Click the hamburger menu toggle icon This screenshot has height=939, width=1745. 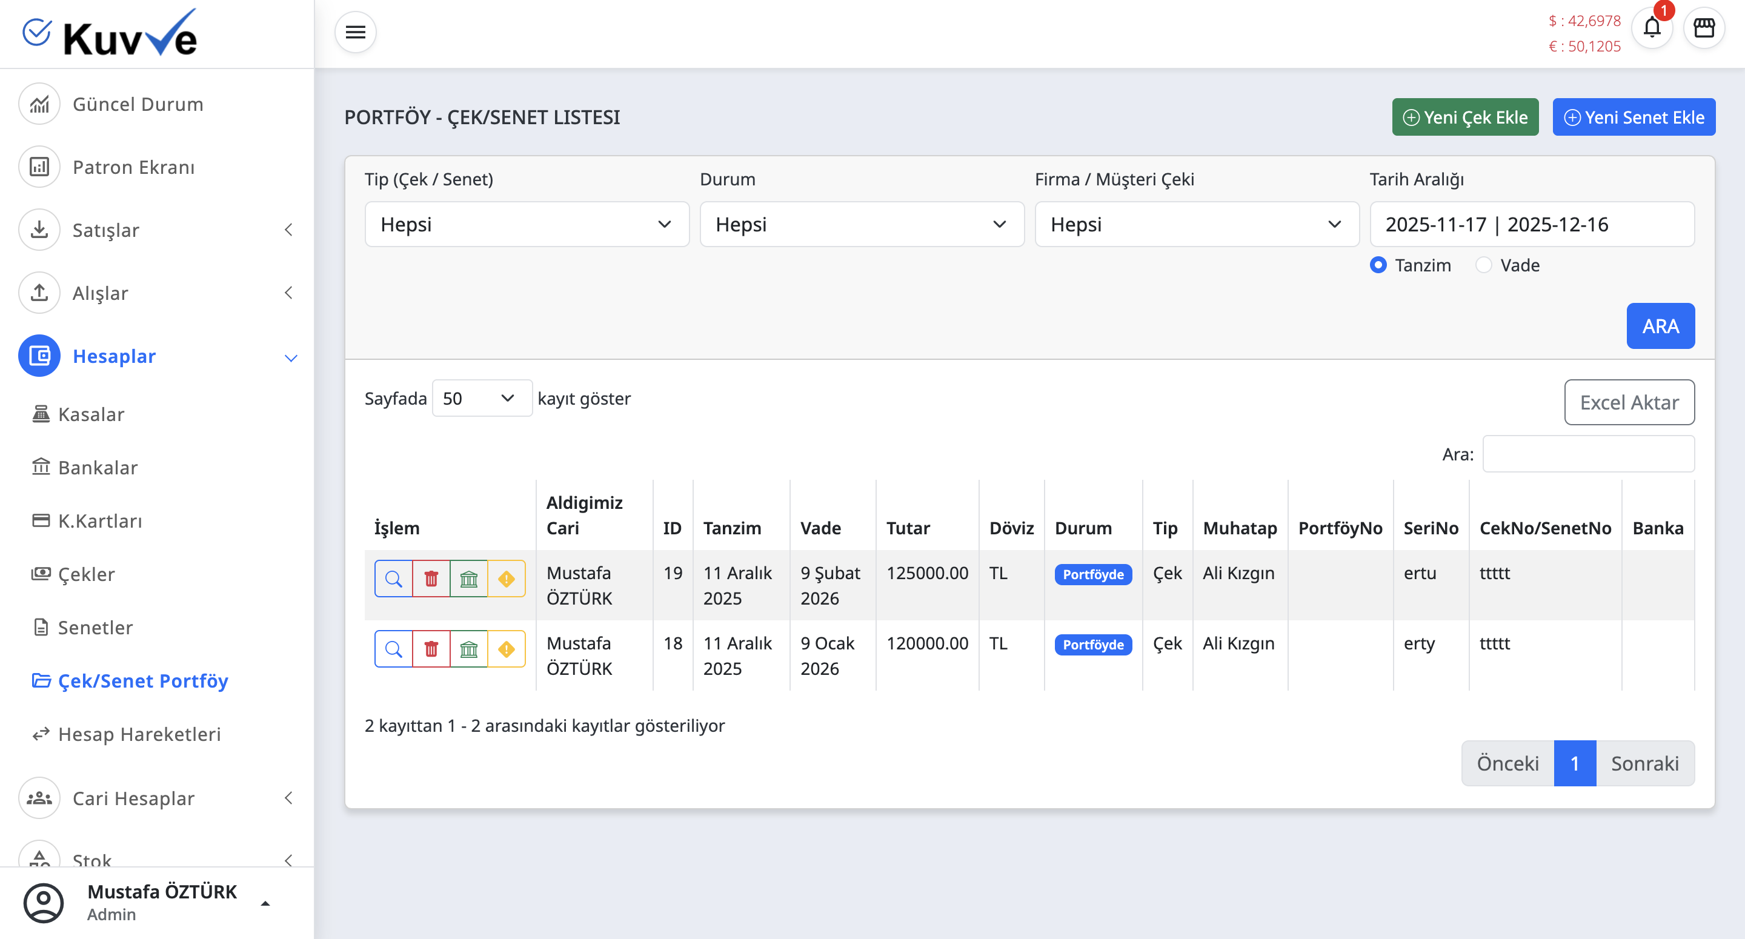[355, 32]
